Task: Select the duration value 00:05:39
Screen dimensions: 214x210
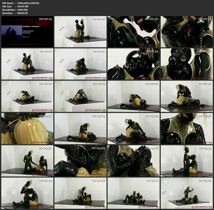Action: (x=22, y=13)
